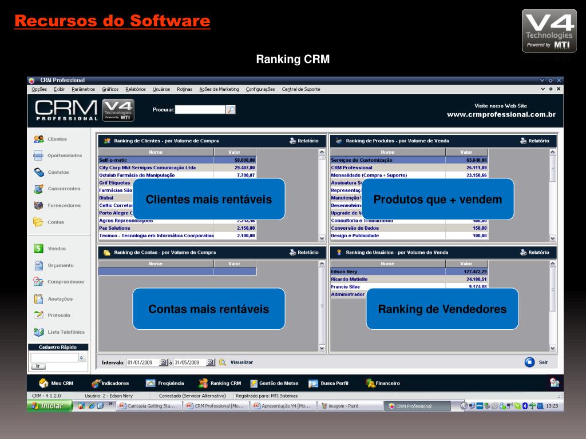The height and width of the screenshot is (439, 586).
Task: Open Relatório in Ranking de Contas panel
Action: tap(304, 252)
